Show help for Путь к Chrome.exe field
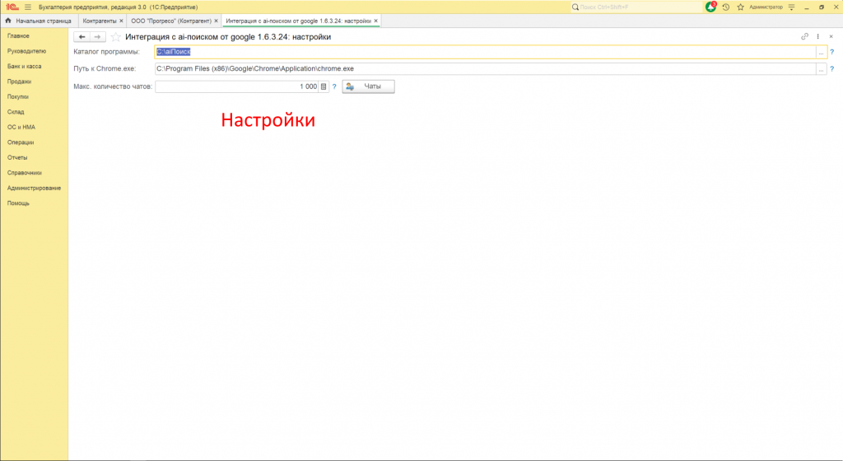Viewport: 843px width, 461px height. tap(831, 69)
